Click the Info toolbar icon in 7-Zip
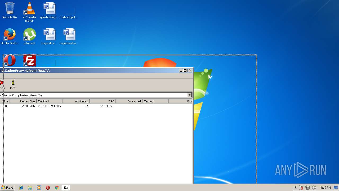 (13, 85)
